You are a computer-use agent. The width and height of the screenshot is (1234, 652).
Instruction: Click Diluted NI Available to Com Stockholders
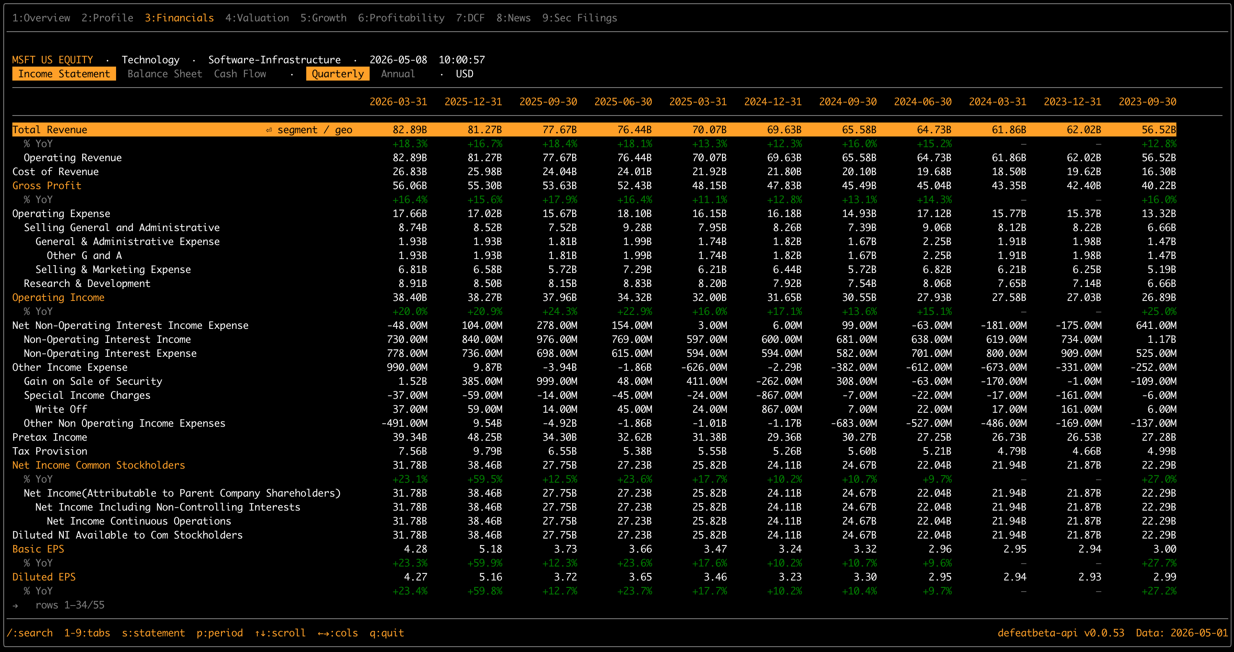(x=128, y=535)
